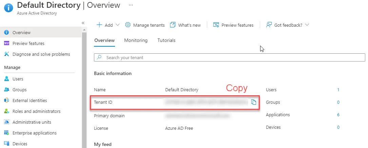The height and width of the screenshot is (148, 368).
Task: Click the blurred Tenant ID value
Action: pos(206,102)
